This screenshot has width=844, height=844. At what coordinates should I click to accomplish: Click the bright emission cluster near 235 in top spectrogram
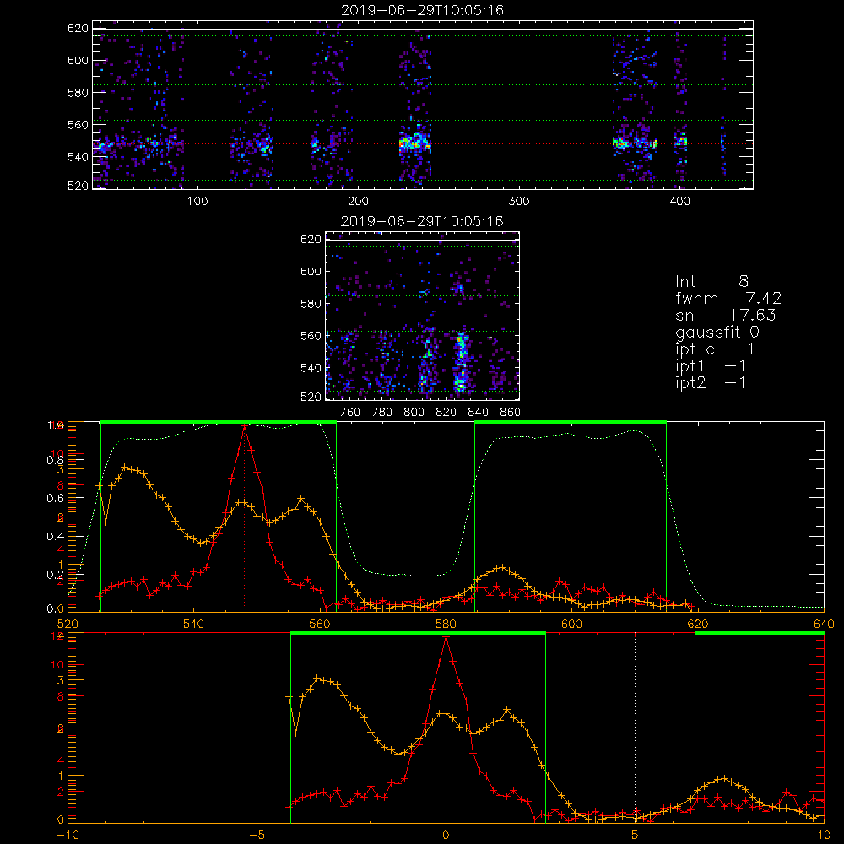point(415,143)
